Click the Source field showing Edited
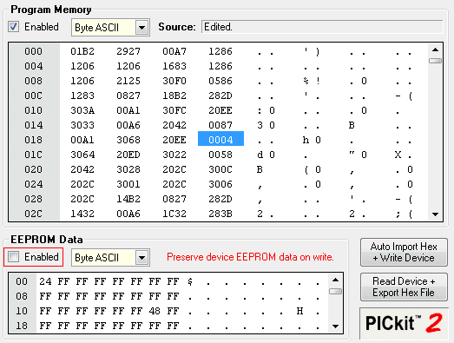Image resolution: width=454 pixels, height=343 pixels. point(322,27)
